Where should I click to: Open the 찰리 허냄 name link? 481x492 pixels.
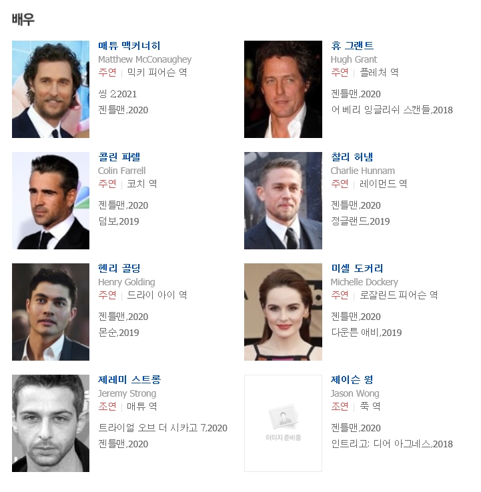click(x=352, y=157)
